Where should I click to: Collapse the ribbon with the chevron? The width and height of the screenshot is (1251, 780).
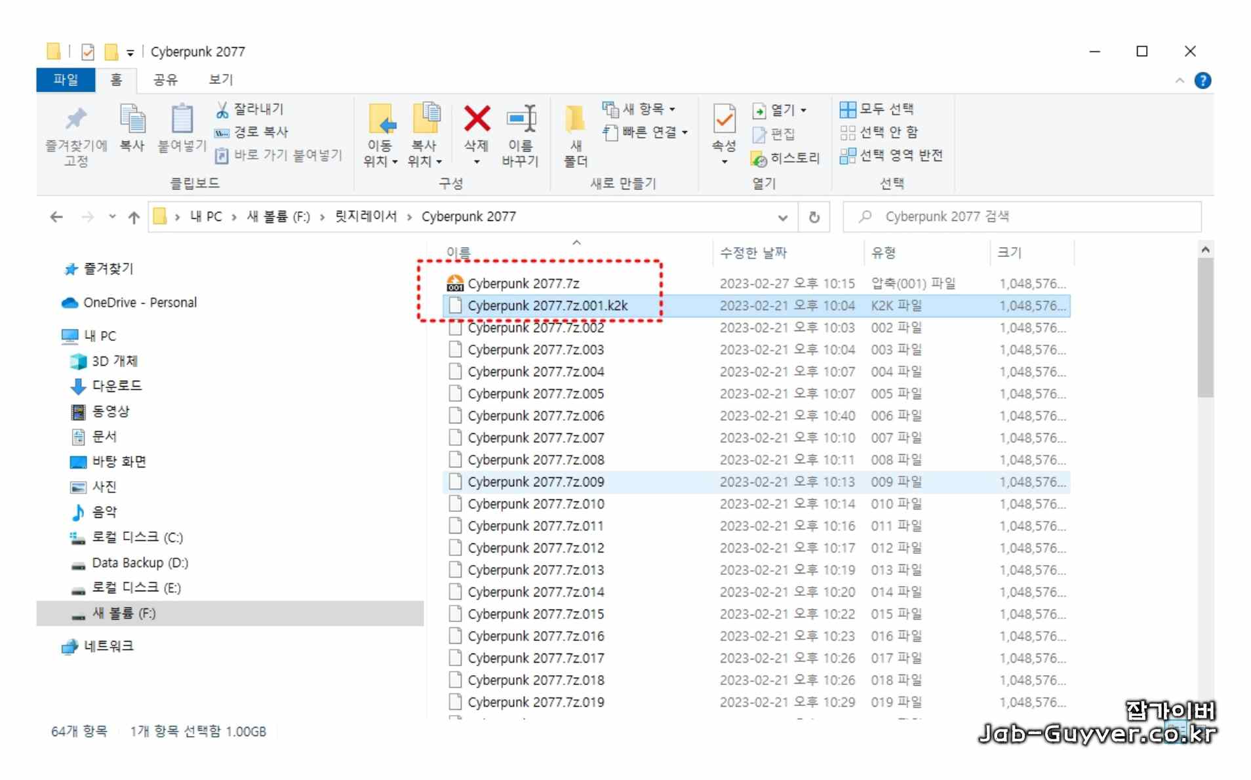click(x=1180, y=81)
